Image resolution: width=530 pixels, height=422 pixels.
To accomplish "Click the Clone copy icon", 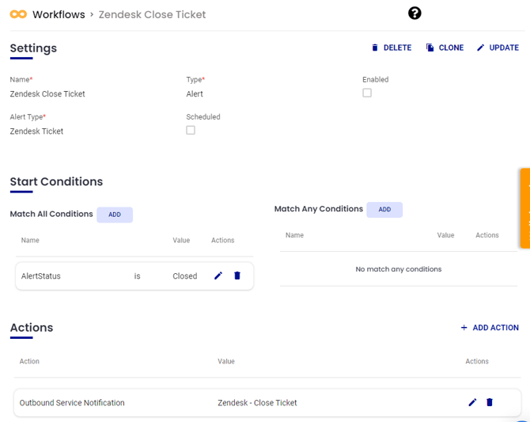I will 430,48.
